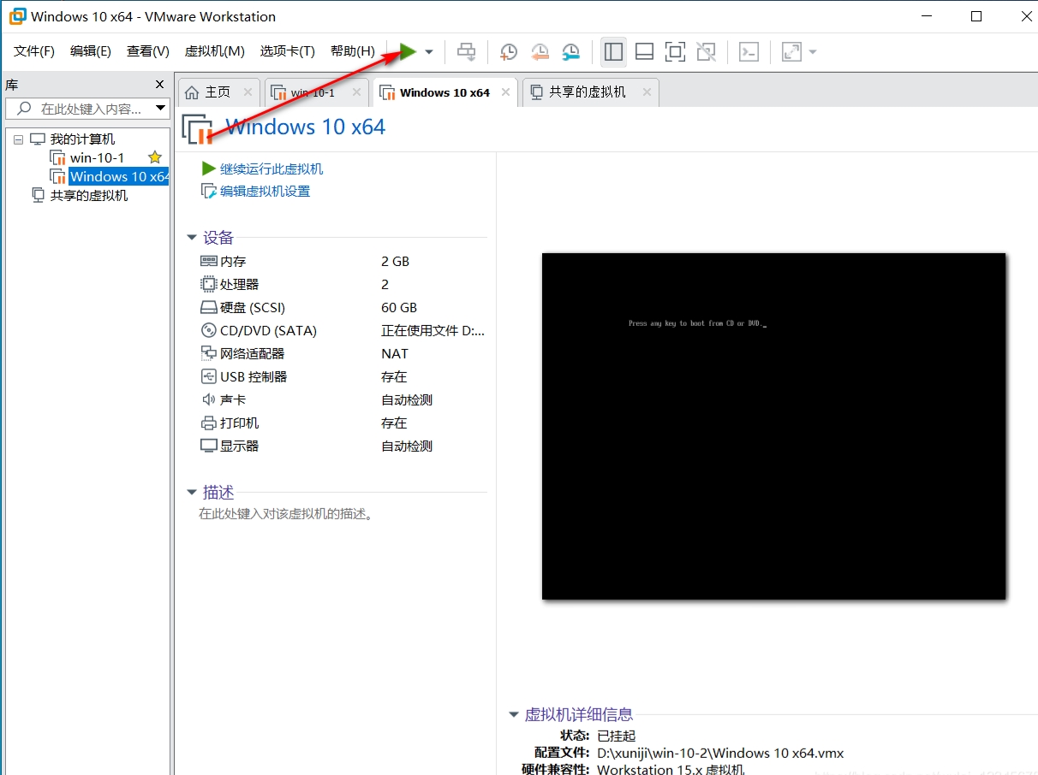Select win-10-1 in the library tree
The height and width of the screenshot is (775, 1038).
point(97,157)
